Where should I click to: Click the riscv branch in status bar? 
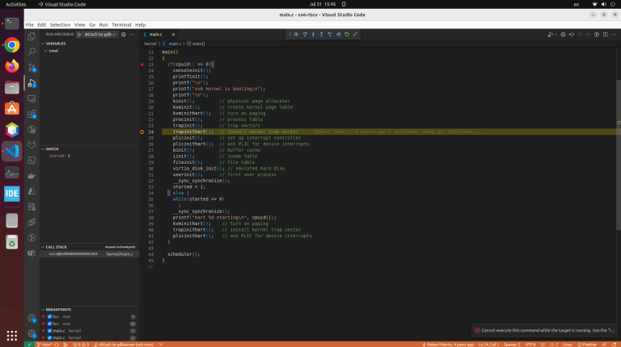[44, 345]
